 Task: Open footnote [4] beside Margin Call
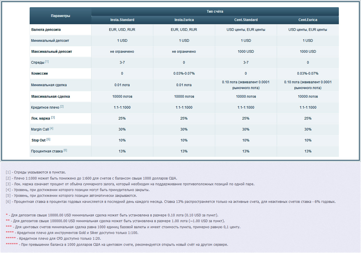tap(51, 129)
